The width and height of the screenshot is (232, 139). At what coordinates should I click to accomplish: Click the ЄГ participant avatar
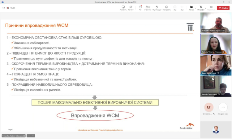click(x=208, y=107)
